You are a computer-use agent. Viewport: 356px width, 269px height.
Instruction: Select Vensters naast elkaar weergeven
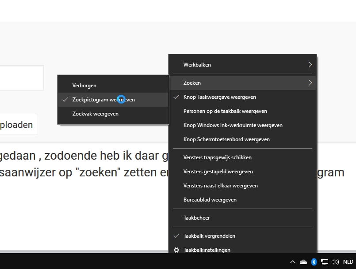tap(221, 185)
